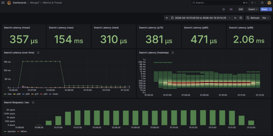This screenshot has width=273, height=136.
Task: Toggle the failure series in legend
Action: pos(22,131)
